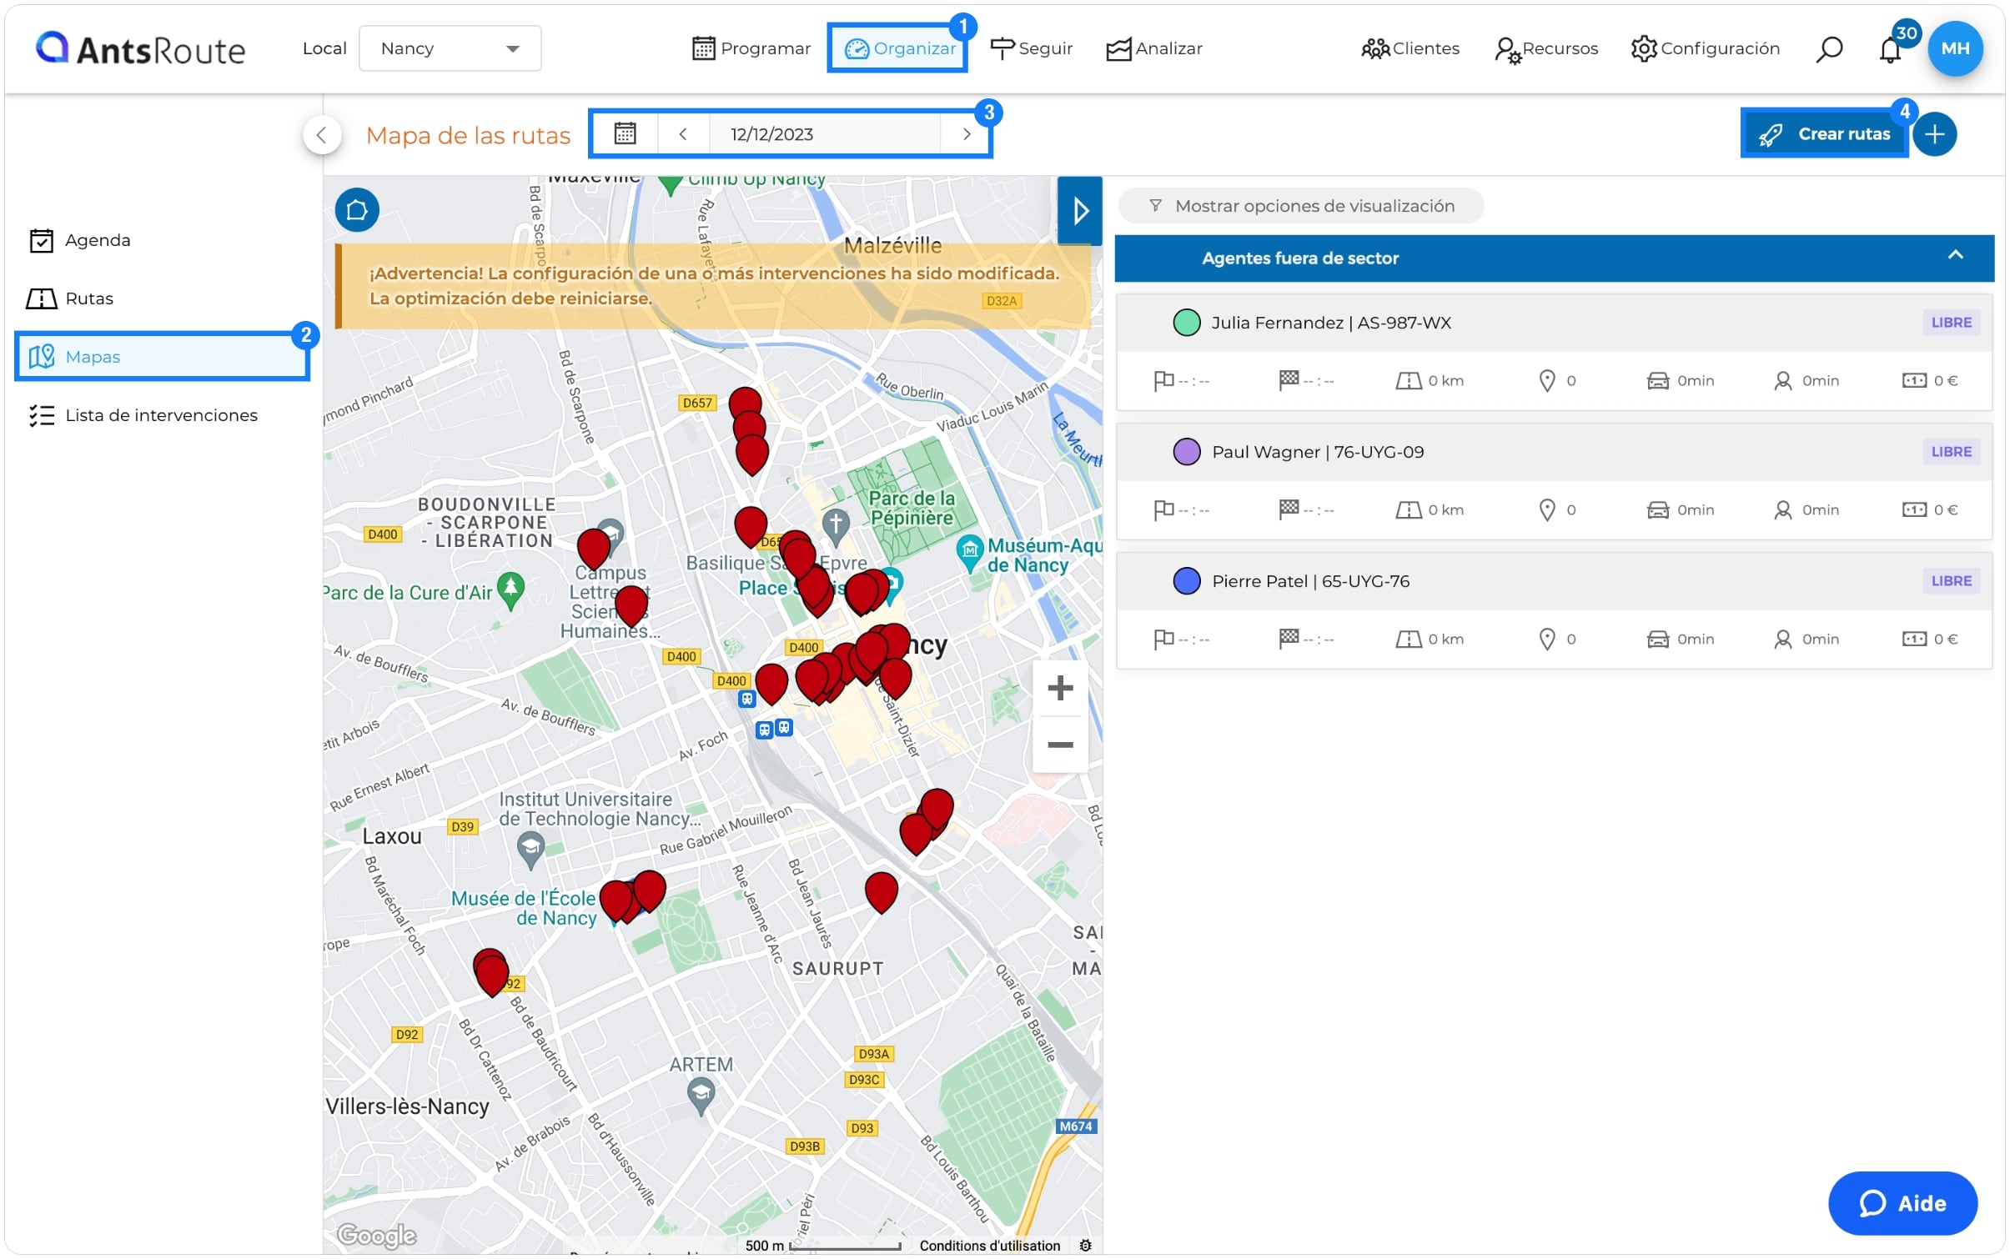Show the visualization options filter
Viewport: 2010px width, 1259px height.
click(1300, 206)
